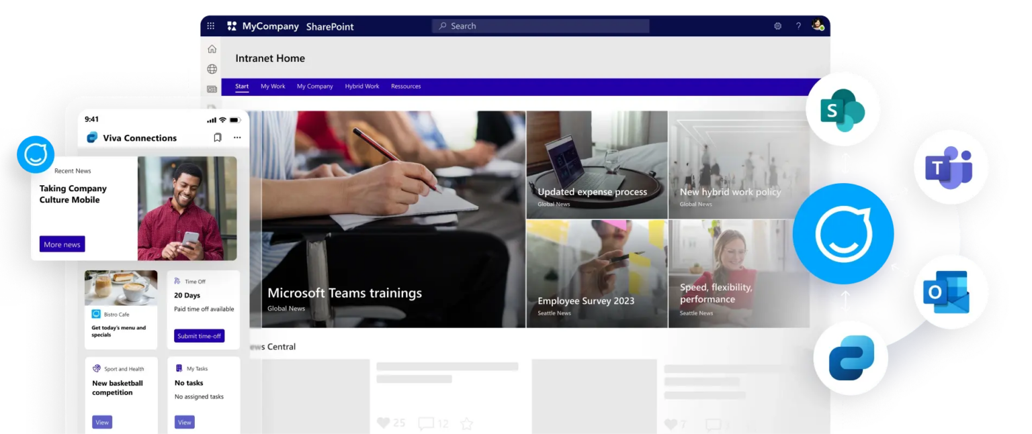Select the SharePoint app icon
Screen dimensions: 1032x434
point(843,107)
